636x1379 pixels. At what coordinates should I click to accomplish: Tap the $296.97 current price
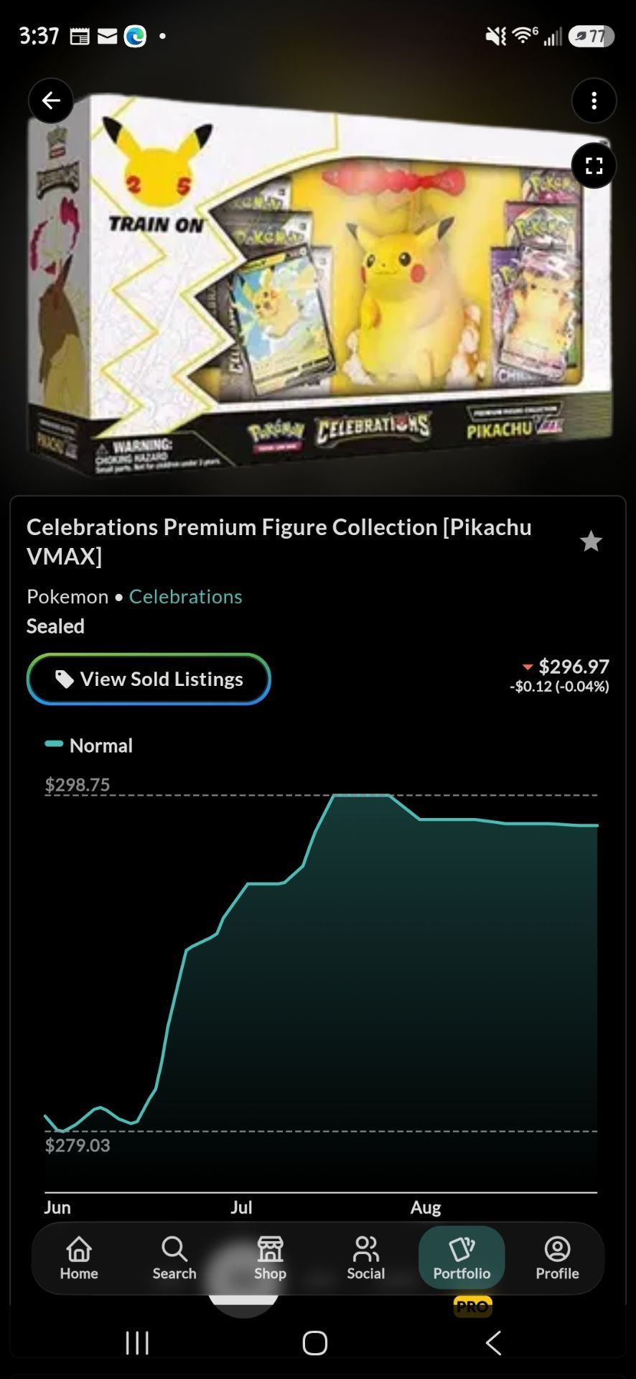coord(574,667)
